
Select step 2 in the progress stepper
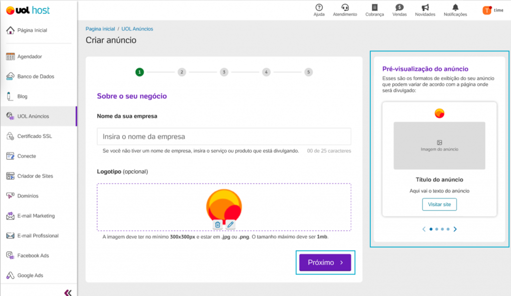[x=182, y=72]
